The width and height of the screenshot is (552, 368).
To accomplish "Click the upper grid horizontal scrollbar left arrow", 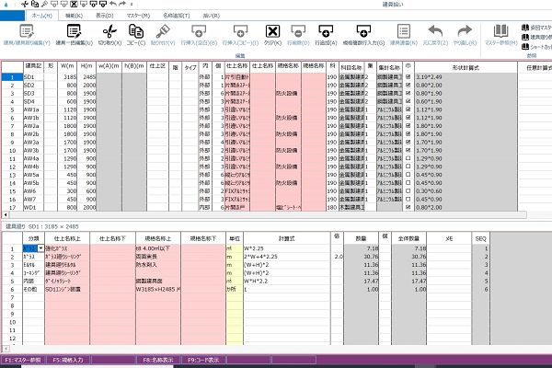I will coord(6,214).
